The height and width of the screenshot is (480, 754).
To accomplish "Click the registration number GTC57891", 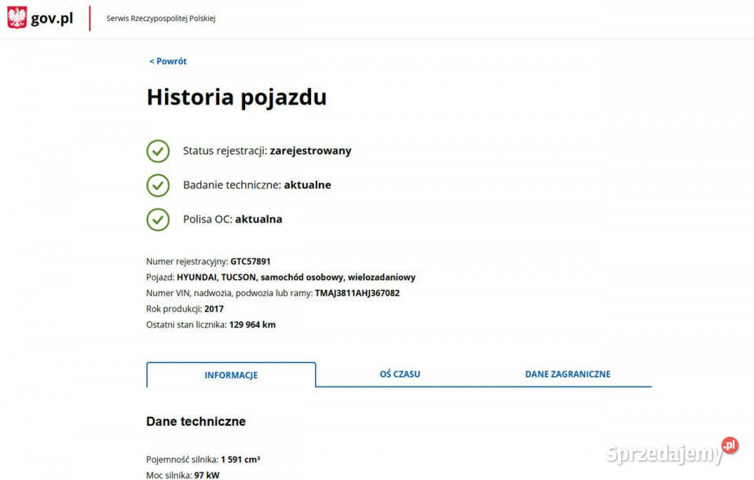I will 250,261.
